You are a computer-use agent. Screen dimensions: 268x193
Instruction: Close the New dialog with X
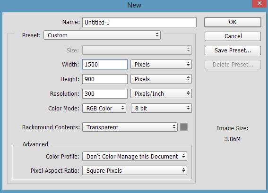[259, 3]
